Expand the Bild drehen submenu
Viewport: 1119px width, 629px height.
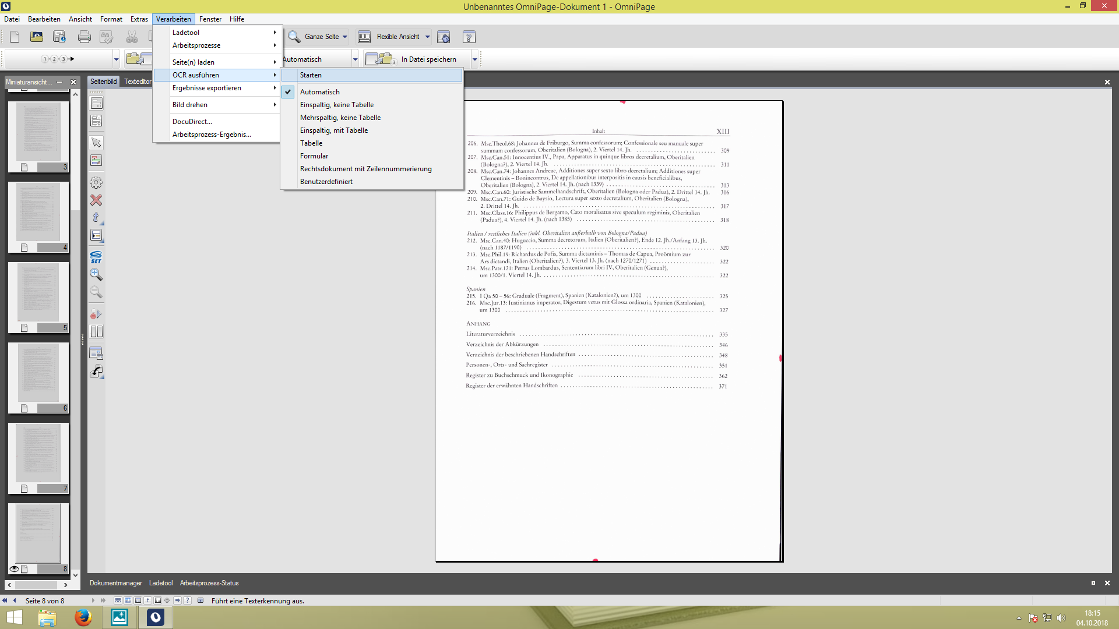[x=217, y=105]
